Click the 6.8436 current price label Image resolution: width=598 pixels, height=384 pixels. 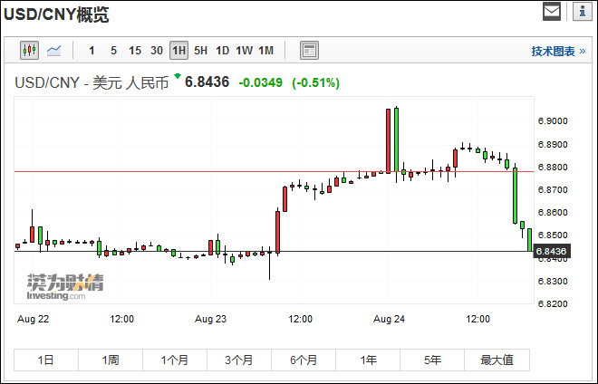pyautogui.click(x=551, y=251)
